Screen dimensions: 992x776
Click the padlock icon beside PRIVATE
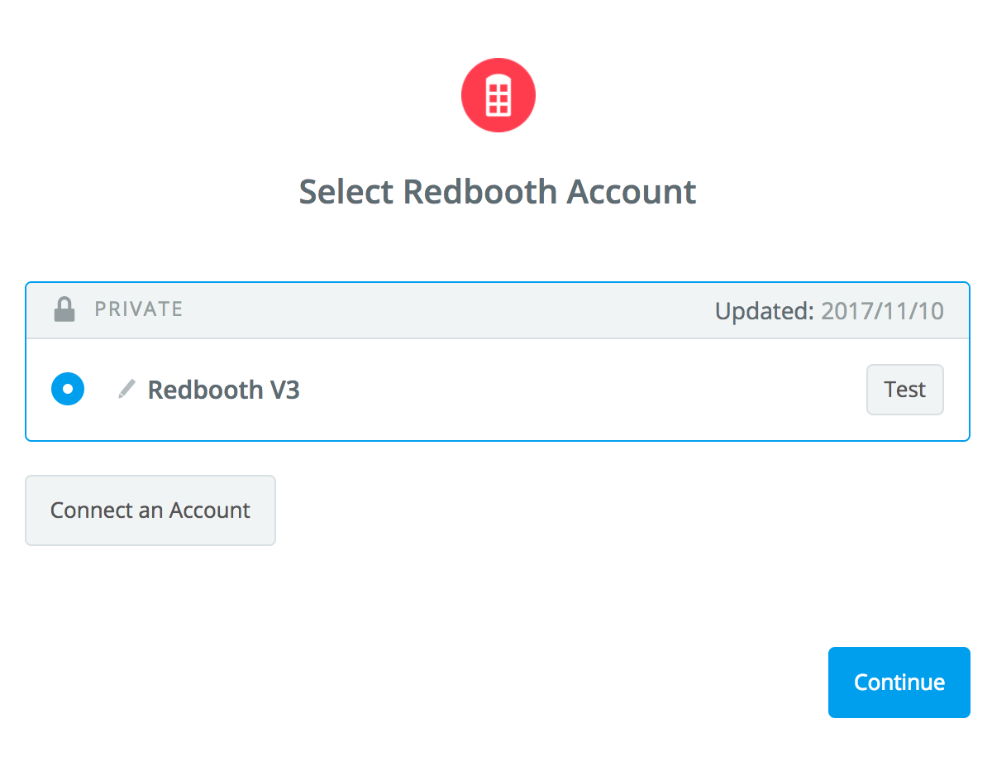(64, 309)
